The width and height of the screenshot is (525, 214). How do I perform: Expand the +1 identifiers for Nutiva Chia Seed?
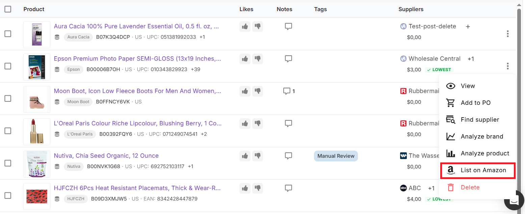tap(191, 166)
